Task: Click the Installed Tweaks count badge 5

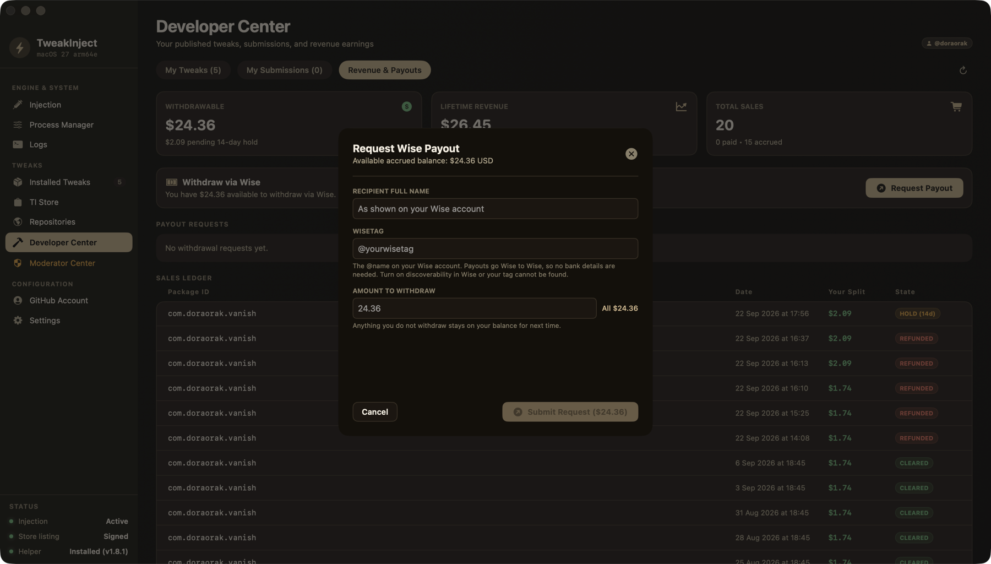Action: (x=119, y=182)
